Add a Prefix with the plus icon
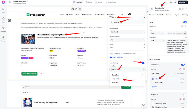This screenshot has width=189, height=109. tap(144, 44)
